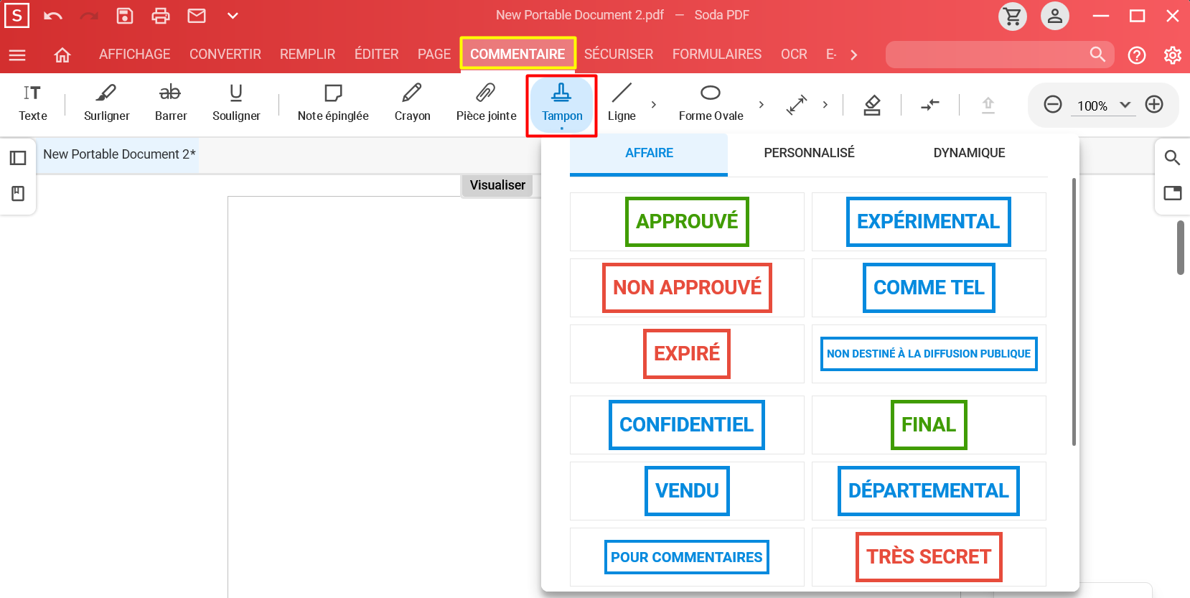Expand the Ligne tool options arrow
Image resolution: width=1190 pixels, height=598 pixels.
[x=653, y=105]
